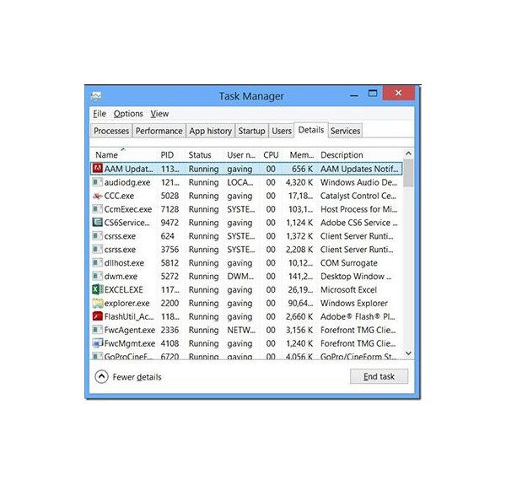
Task: Switch to the Users tab
Action: [x=282, y=131]
